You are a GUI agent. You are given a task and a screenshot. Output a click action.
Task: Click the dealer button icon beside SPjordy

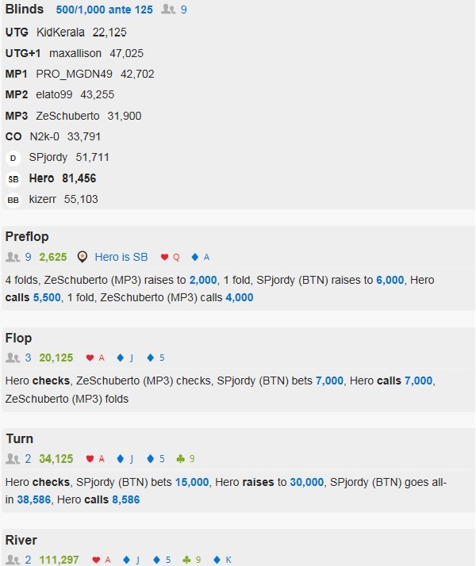[x=13, y=158]
